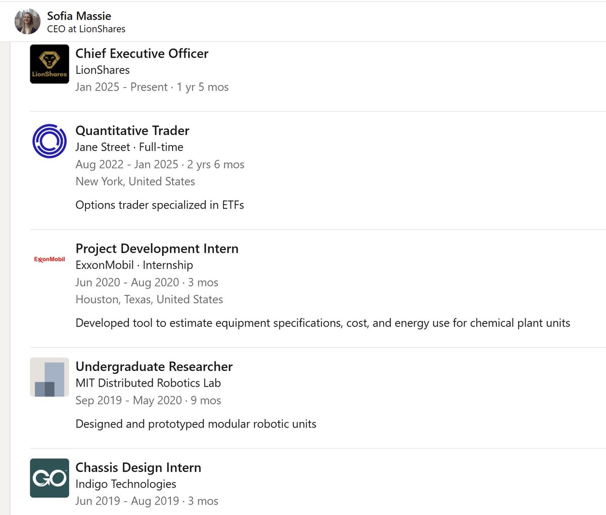Click the Jane Street company logo

pos(50,141)
